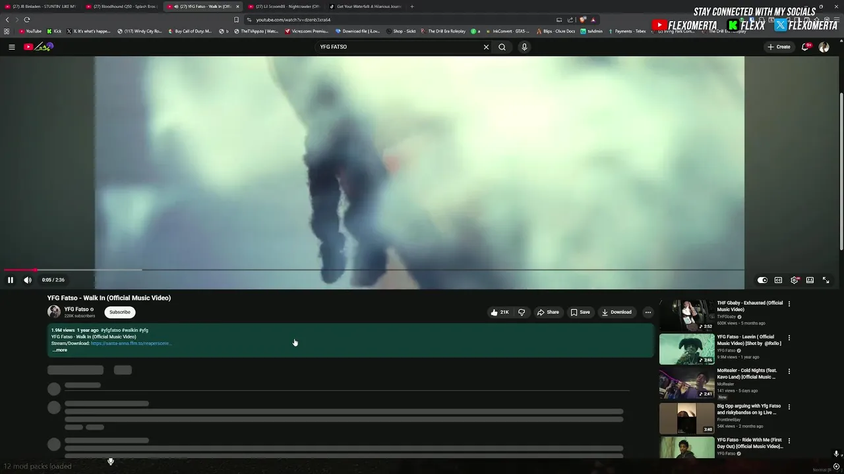Play YFG Fatso - Leavin thumbnail
844x474 pixels.
pos(686,349)
